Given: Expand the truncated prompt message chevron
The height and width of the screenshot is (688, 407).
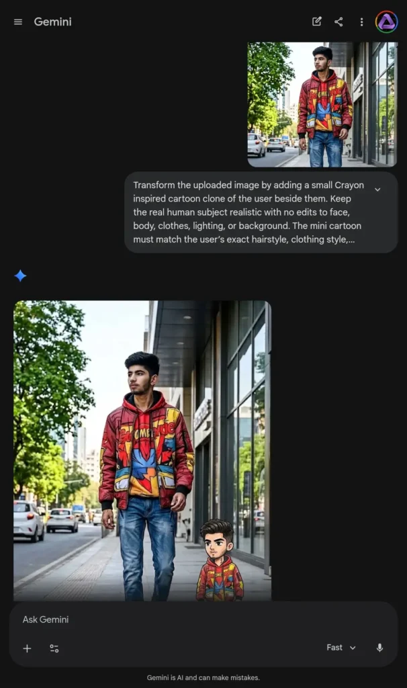Looking at the screenshot, I should 377,189.
